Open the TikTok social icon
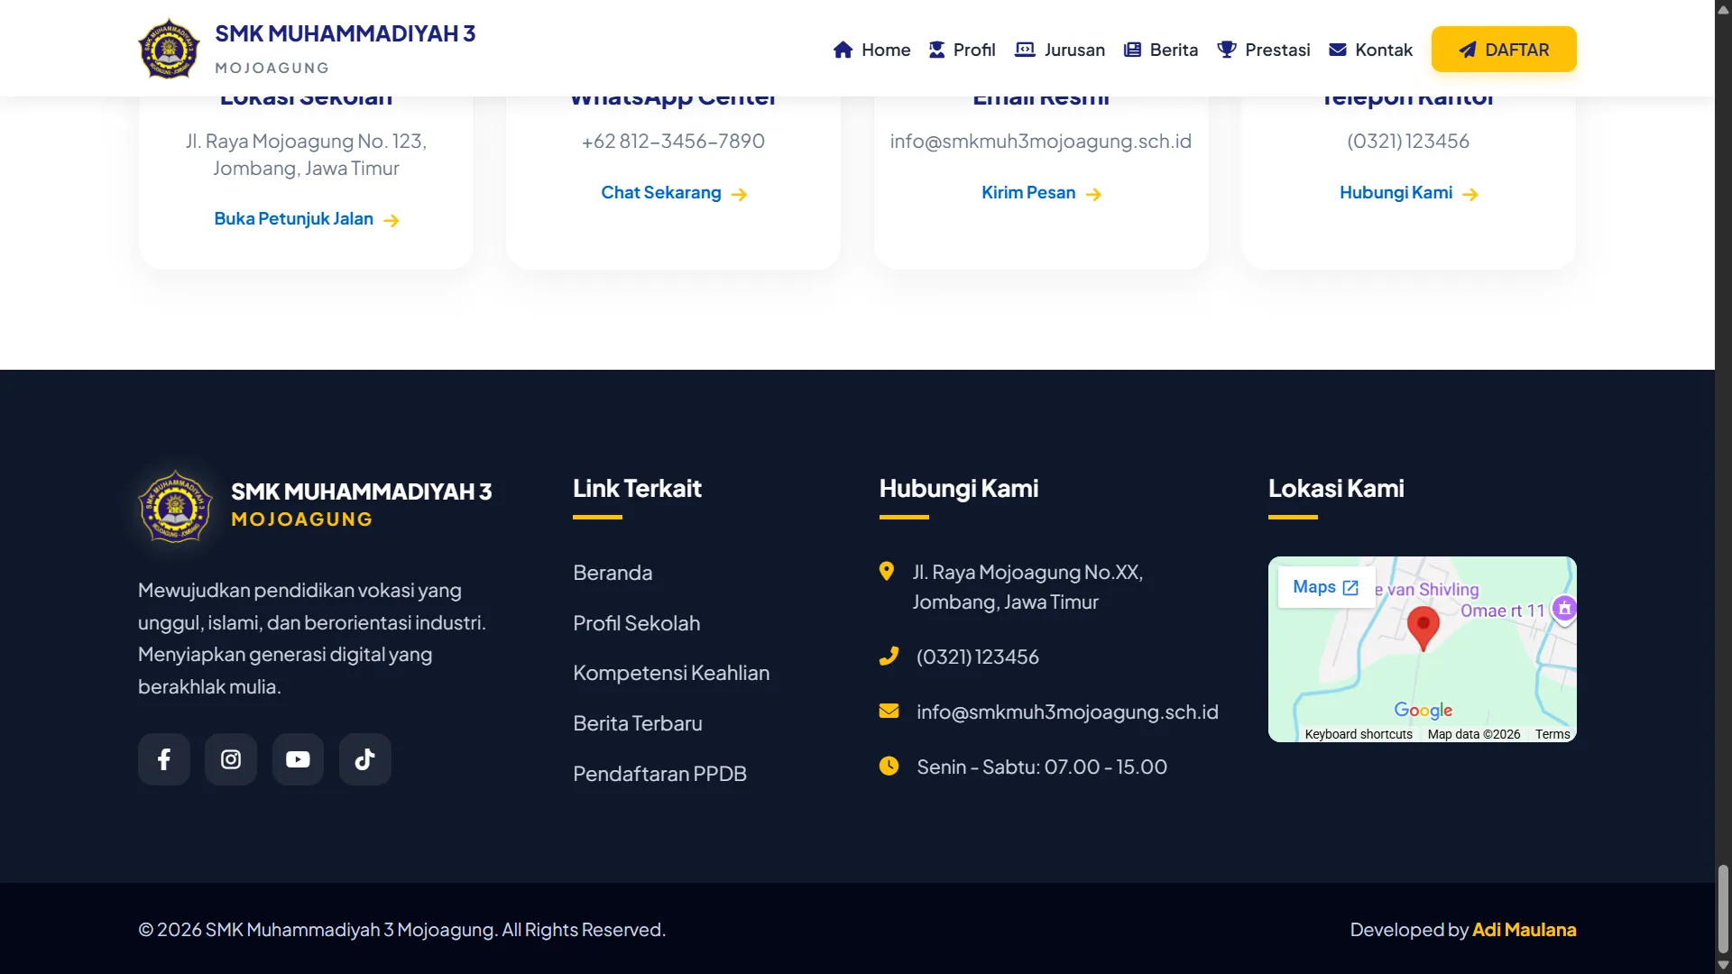Viewport: 1732px width, 974px height. 364,759
